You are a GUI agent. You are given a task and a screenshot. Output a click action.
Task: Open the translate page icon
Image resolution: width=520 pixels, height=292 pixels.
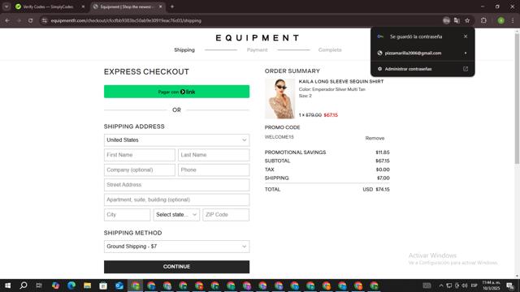pyautogui.click(x=457, y=20)
